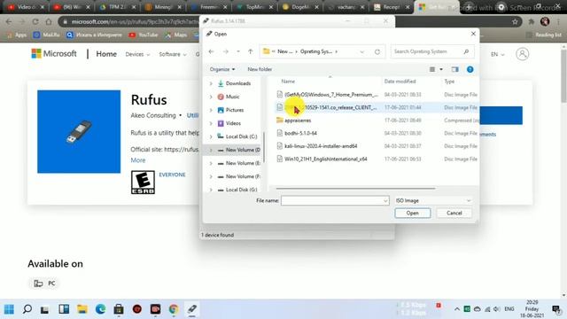The width and height of the screenshot is (567, 319).
Task: Select Local Disk (C:) in navigation pane
Action: pyautogui.click(x=241, y=136)
